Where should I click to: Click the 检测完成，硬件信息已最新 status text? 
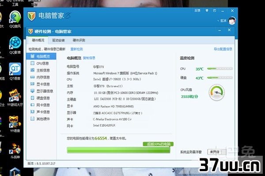point(47,49)
